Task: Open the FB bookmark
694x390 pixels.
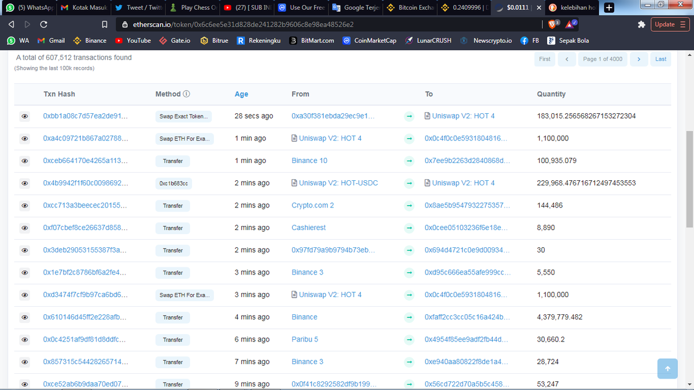Action: point(530,40)
